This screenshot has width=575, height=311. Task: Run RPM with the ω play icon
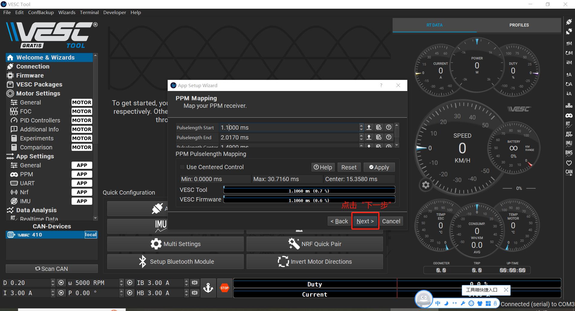[130, 283]
